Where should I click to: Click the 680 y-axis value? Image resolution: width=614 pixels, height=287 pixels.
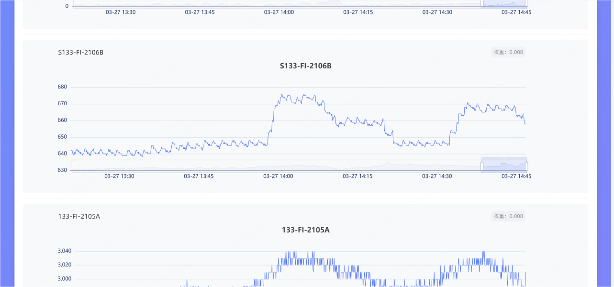coord(62,87)
